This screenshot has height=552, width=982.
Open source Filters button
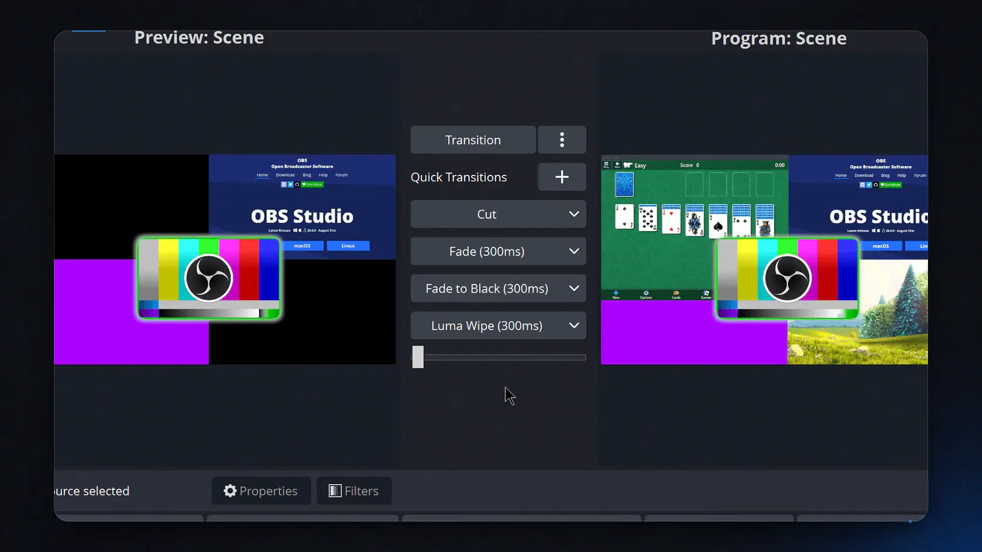click(x=354, y=490)
